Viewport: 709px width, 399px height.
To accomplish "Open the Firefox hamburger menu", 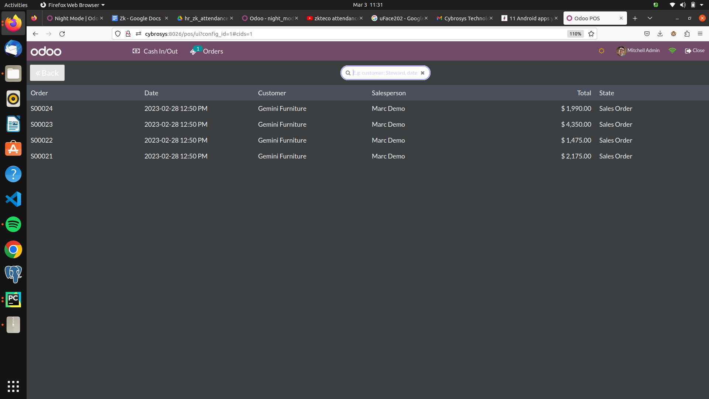I will point(700,34).
